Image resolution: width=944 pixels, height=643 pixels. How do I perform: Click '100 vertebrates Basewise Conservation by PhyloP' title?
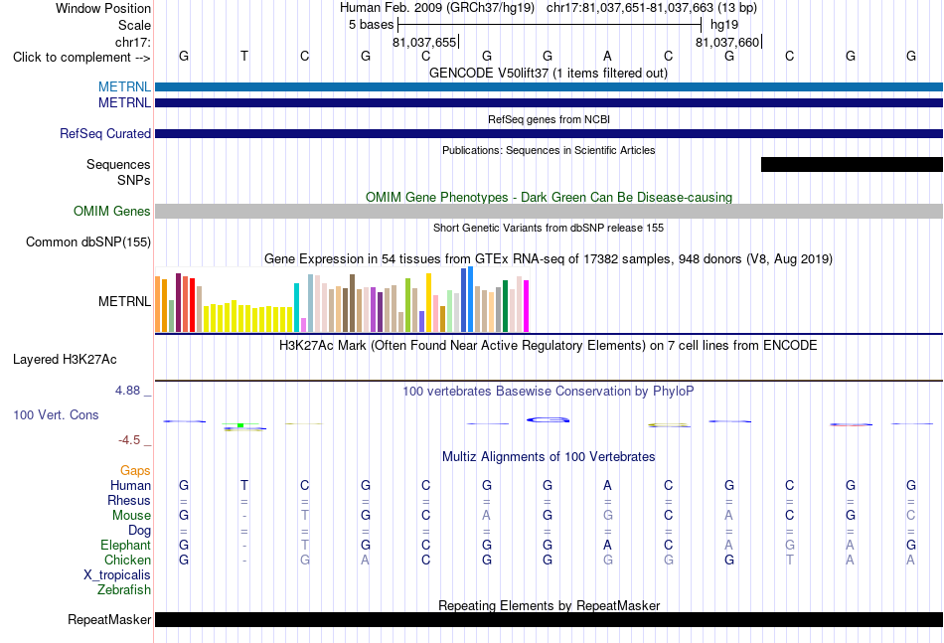(549, 392)
